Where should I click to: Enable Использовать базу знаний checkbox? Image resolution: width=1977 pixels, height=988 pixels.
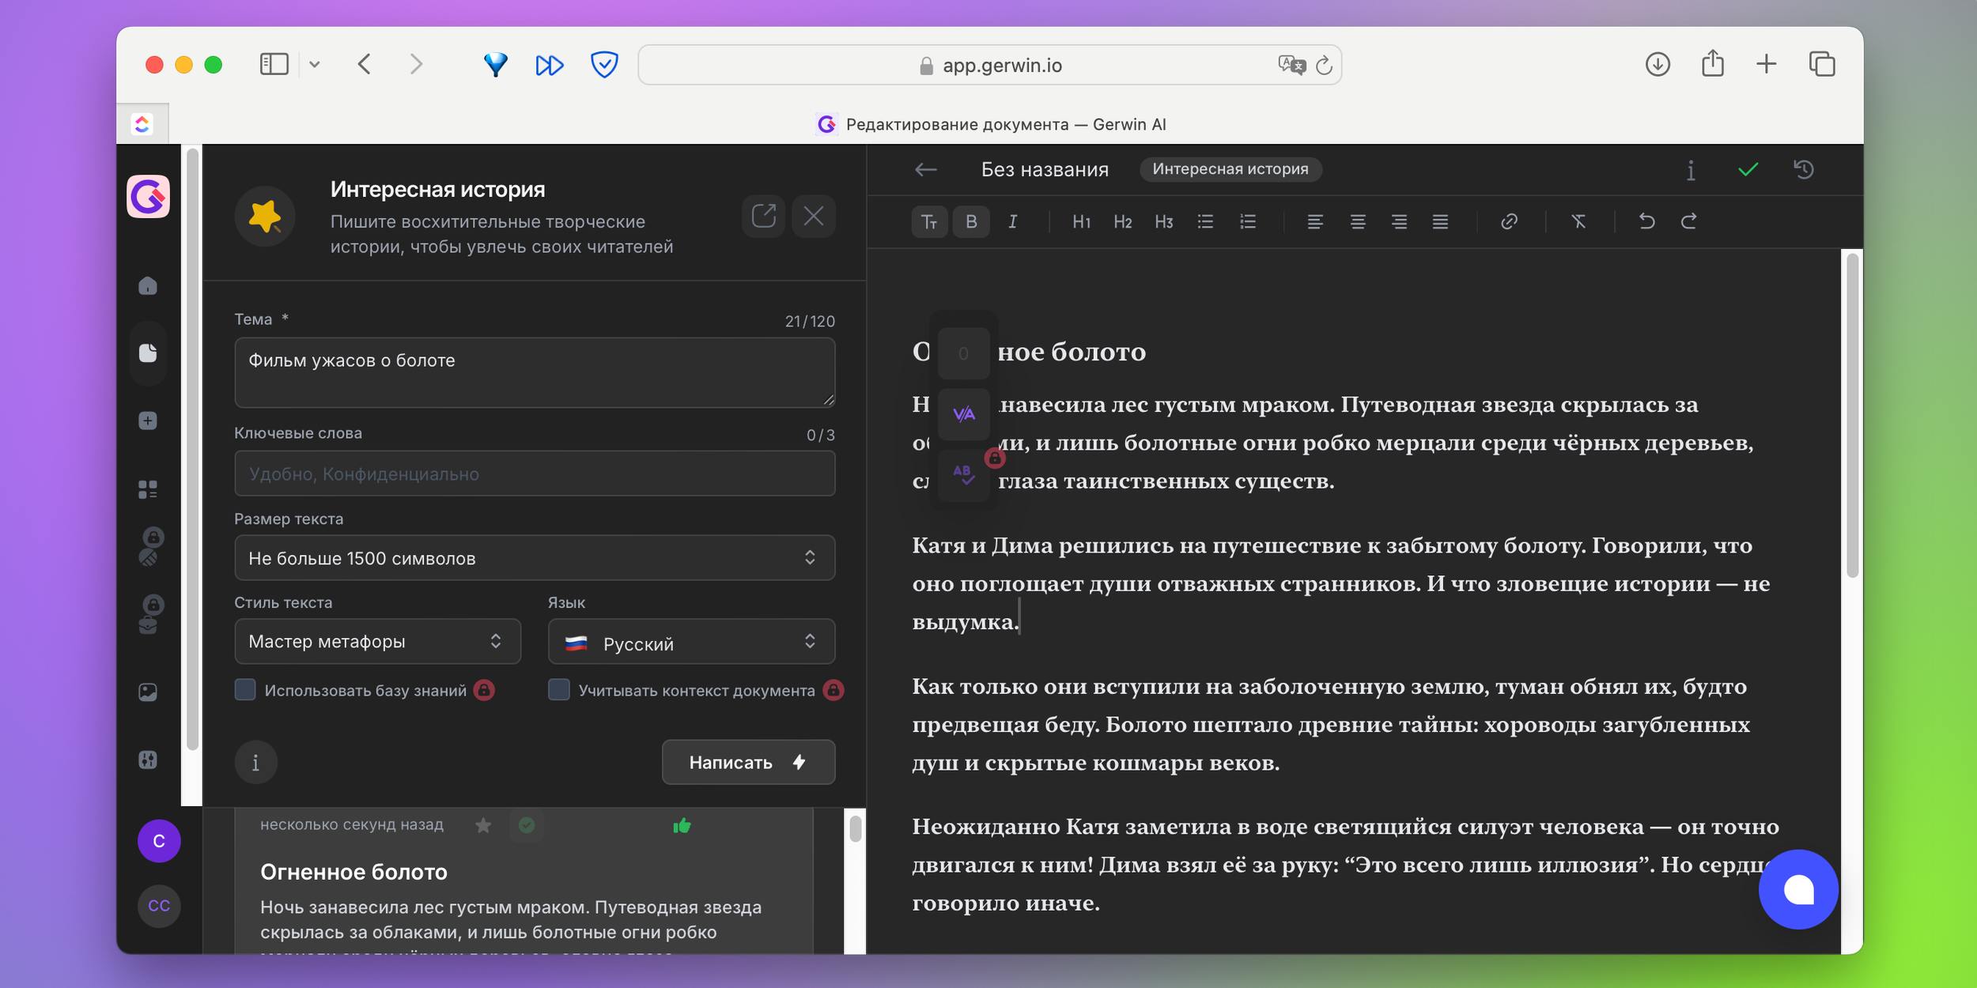click(245, 690)
